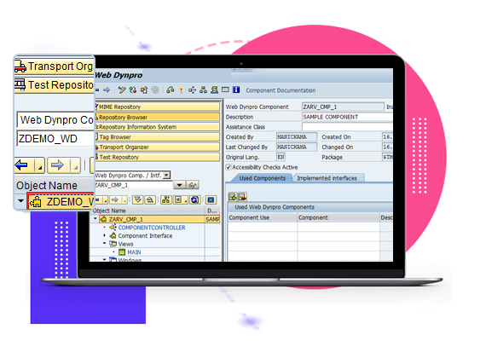This screenshot has width=486, height=358.
Task: Click Component Documentation link
Action: tap(281, 90)
